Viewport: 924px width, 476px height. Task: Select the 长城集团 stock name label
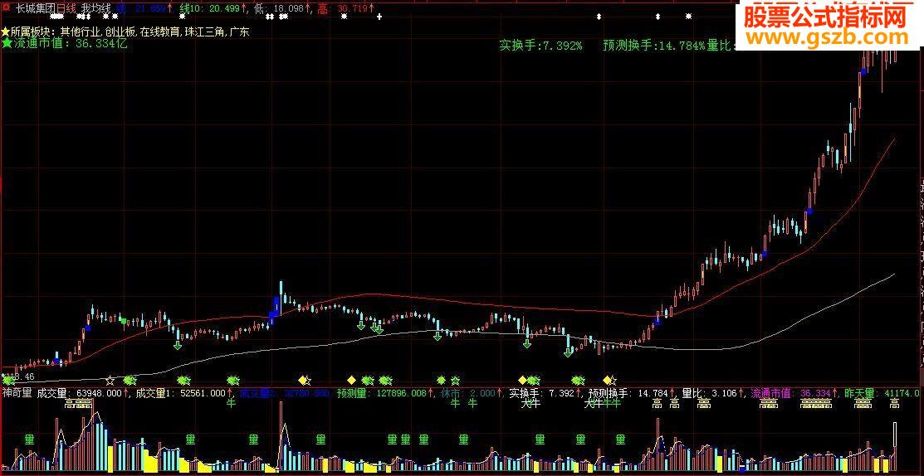pos(35,9)
